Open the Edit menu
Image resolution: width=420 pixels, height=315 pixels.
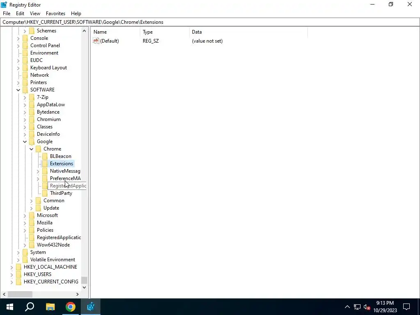point(20,14)
